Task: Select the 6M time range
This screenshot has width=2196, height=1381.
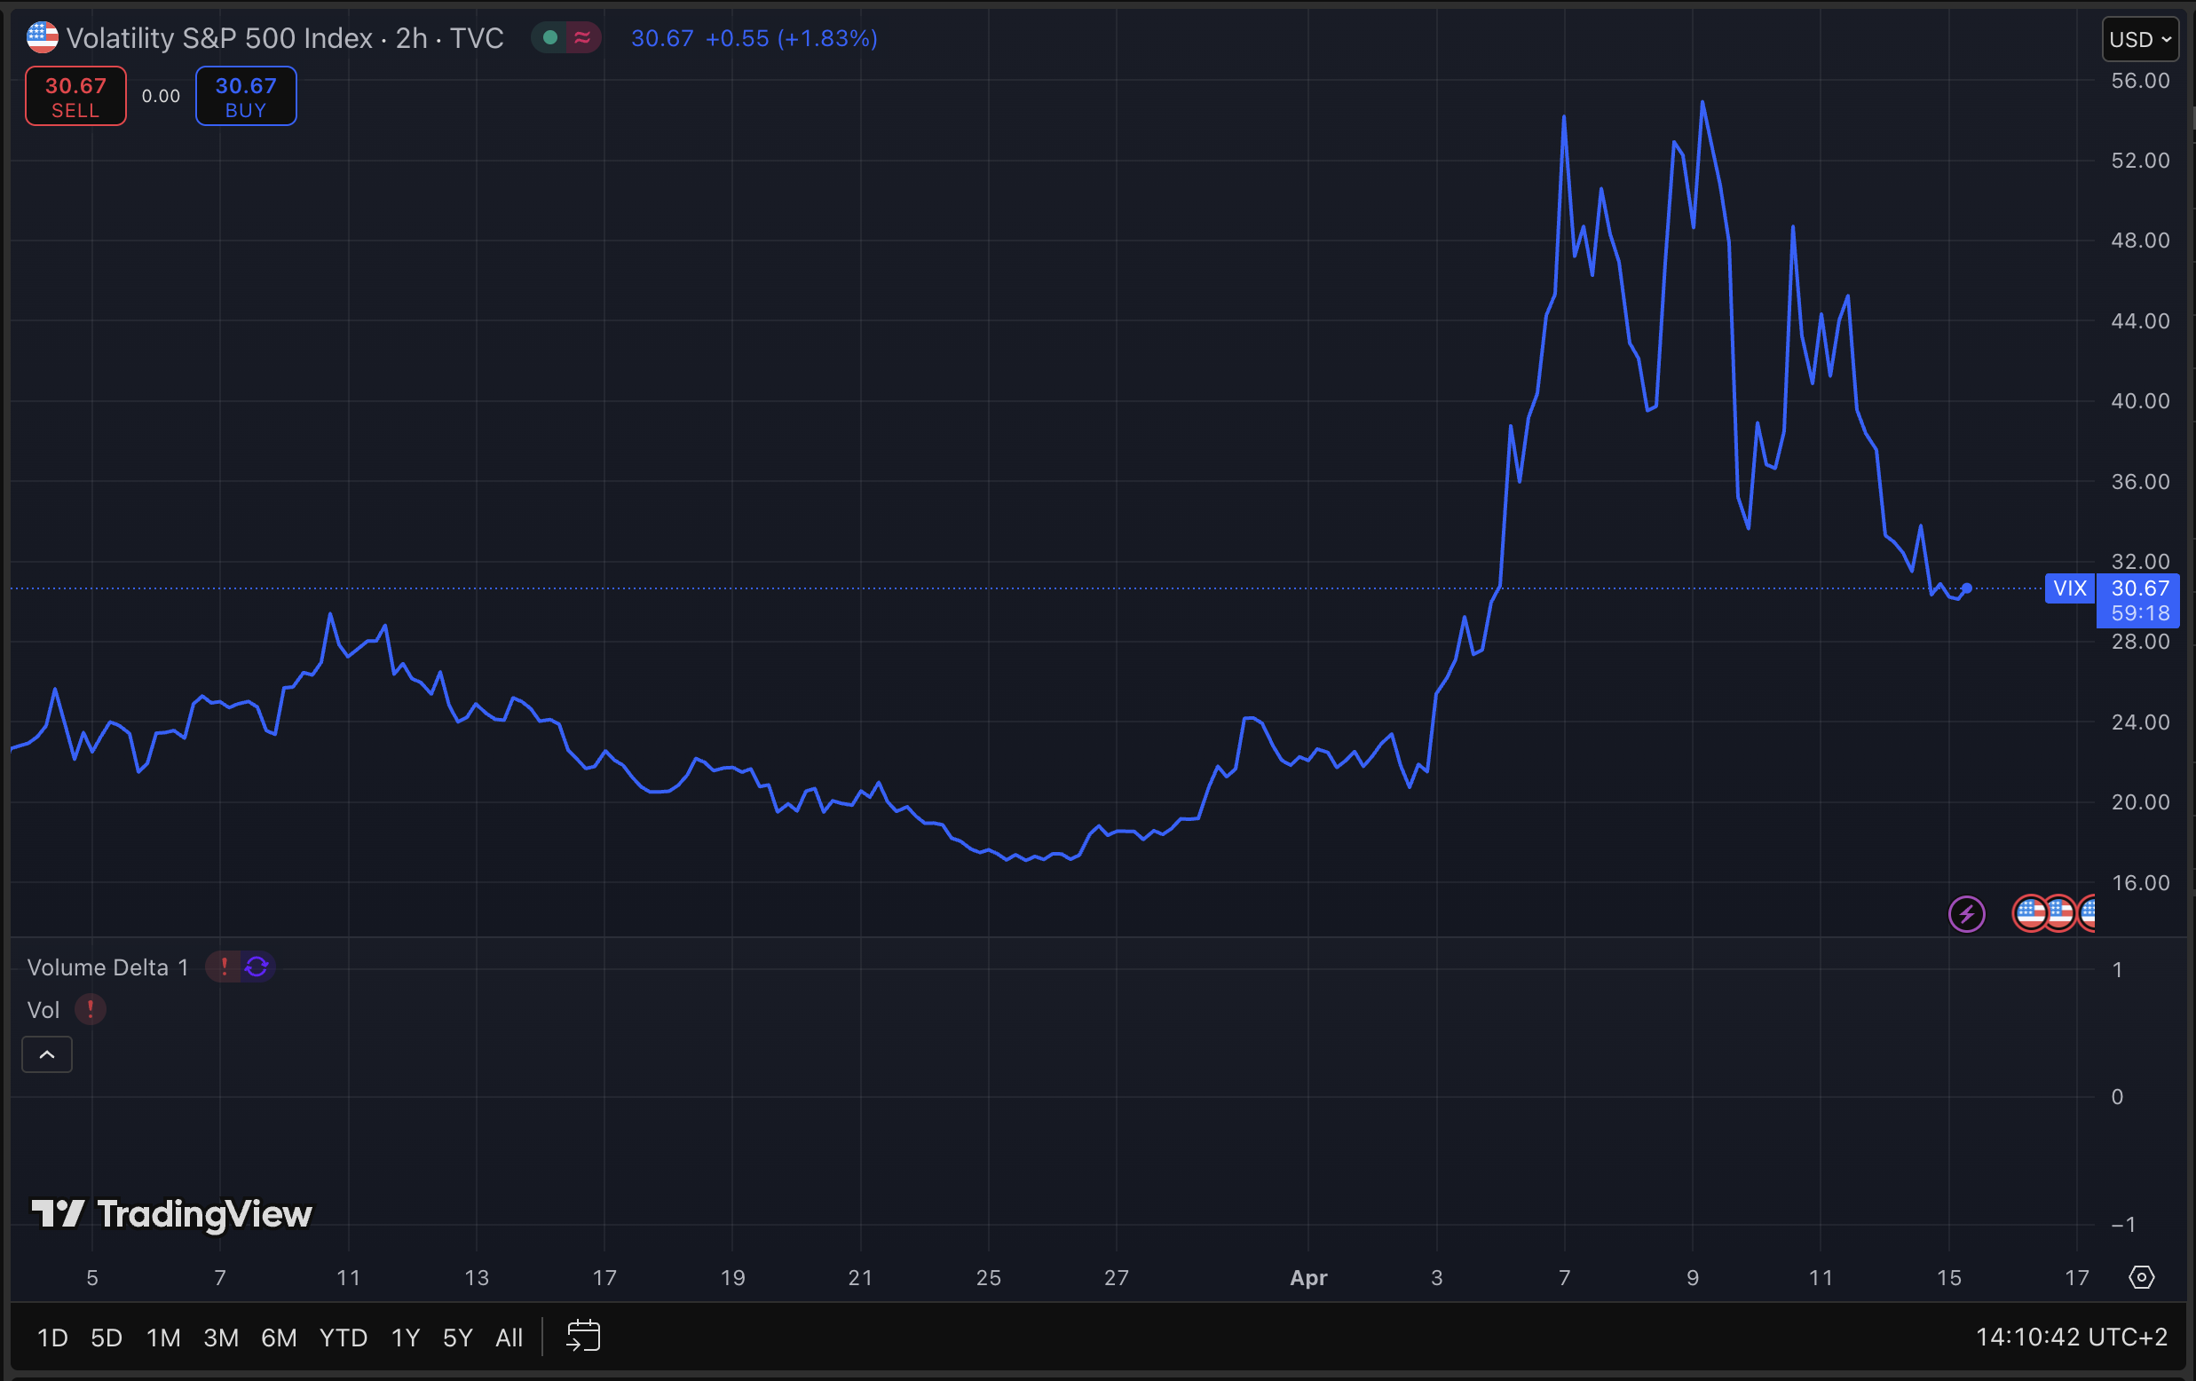Action: tap(279, 1338)
